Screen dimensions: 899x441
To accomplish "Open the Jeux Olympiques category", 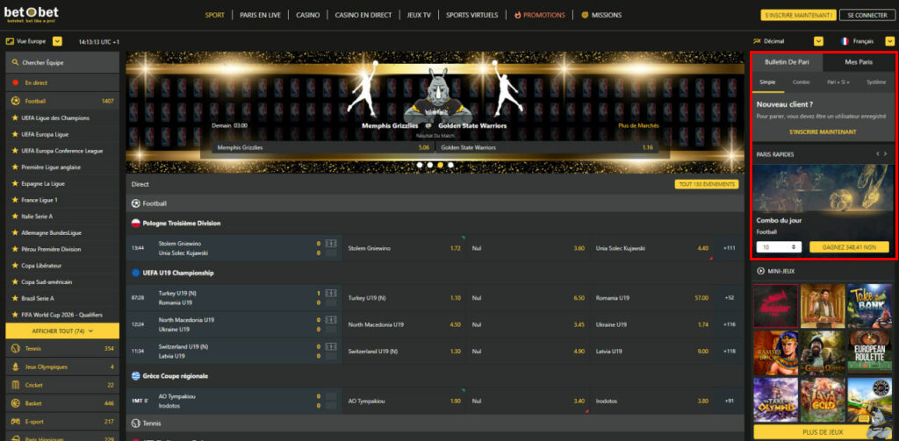I will [x=62, y=366].
